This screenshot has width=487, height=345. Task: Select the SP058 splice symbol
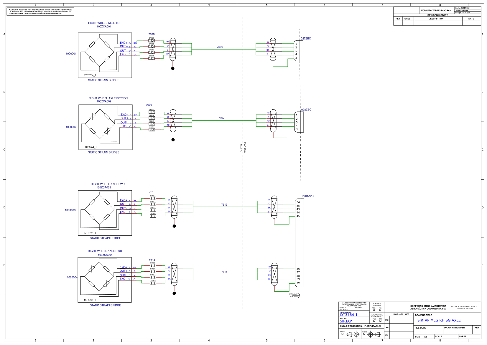pyautogui.click(x=153, y=283)
